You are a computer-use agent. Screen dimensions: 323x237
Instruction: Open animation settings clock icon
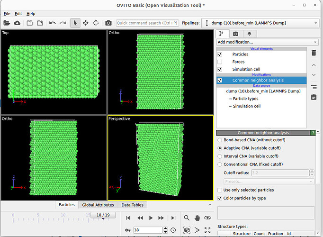coord(173,230)
